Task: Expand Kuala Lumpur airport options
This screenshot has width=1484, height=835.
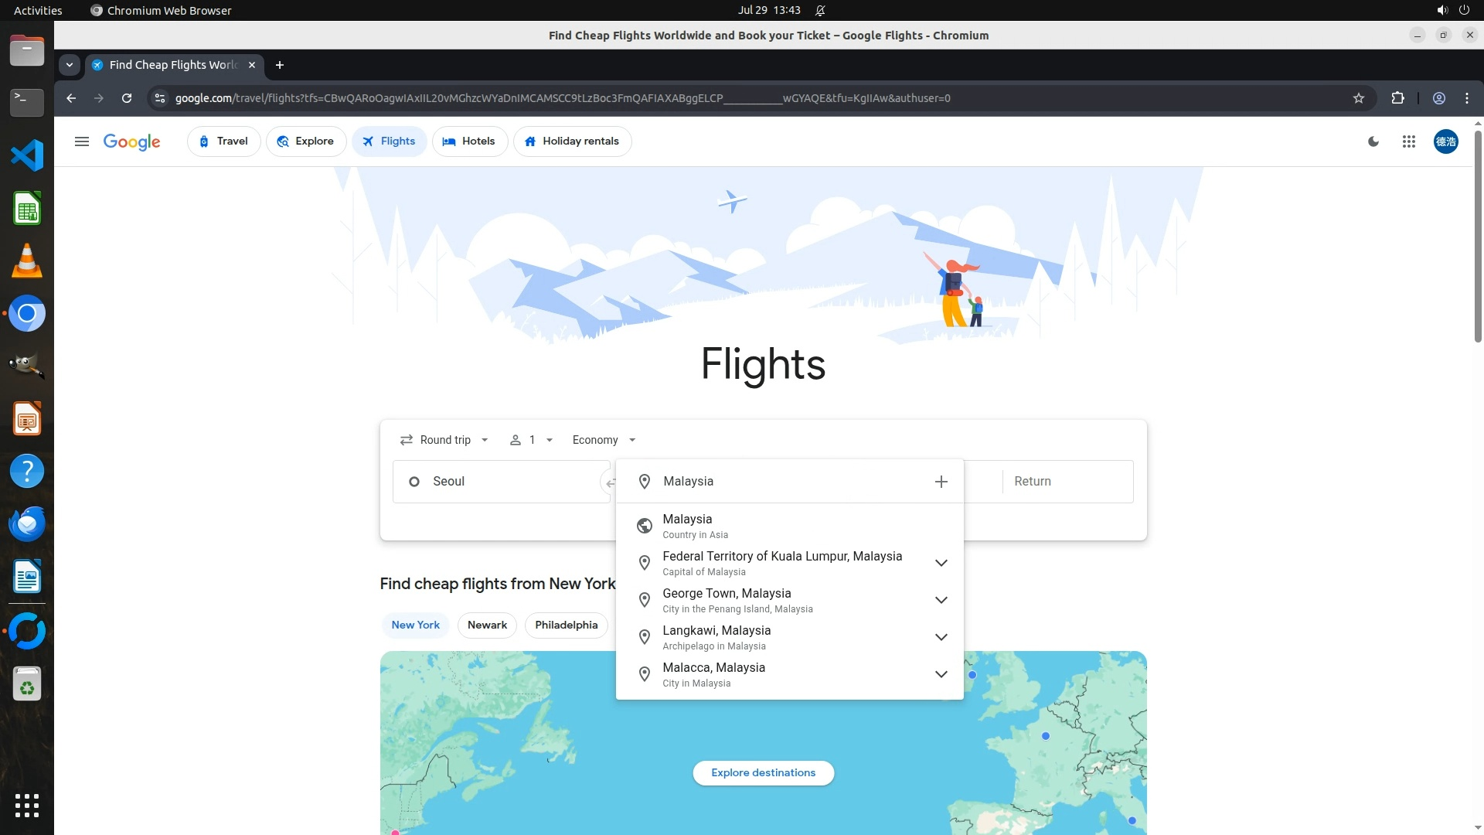Action: (941, 563)
